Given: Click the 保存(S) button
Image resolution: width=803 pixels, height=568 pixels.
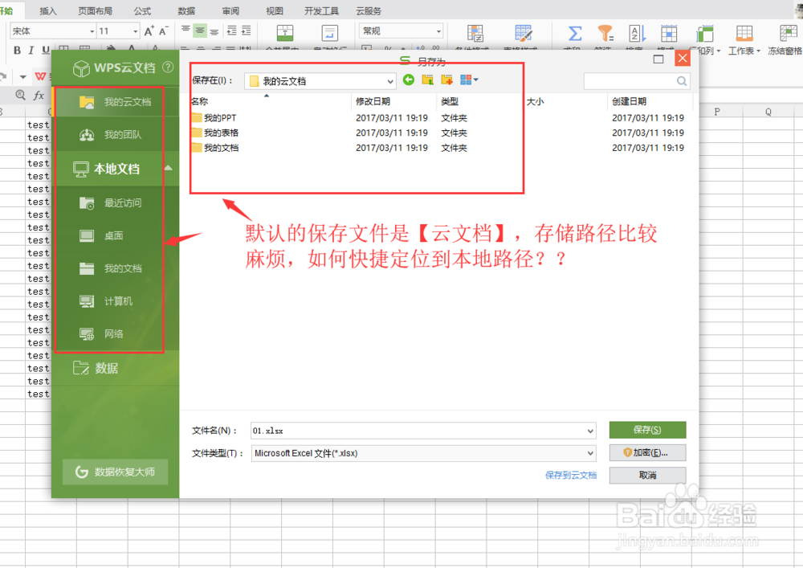Looking at the screenshot, I should pos(647,431).
